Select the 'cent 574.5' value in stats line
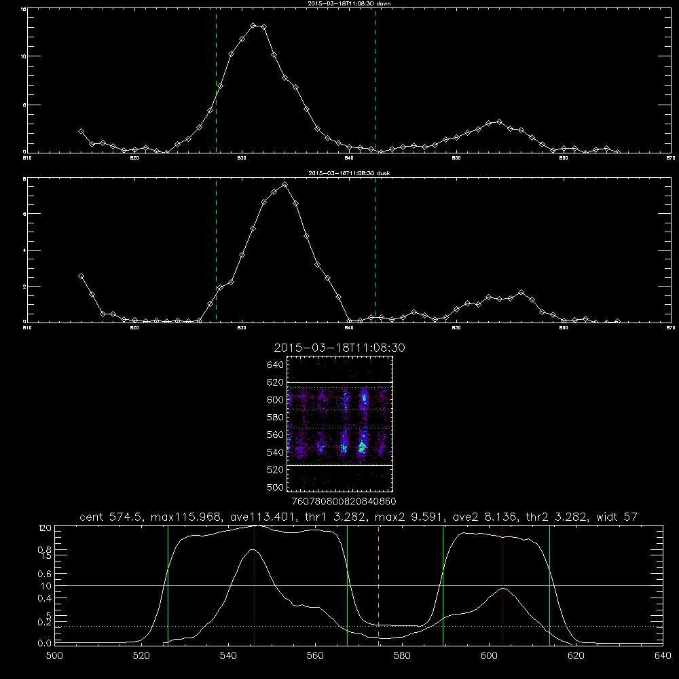The width and height of the screenshot is (679, 679). 111,517
